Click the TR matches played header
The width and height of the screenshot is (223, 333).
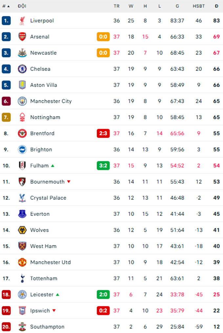116,6
